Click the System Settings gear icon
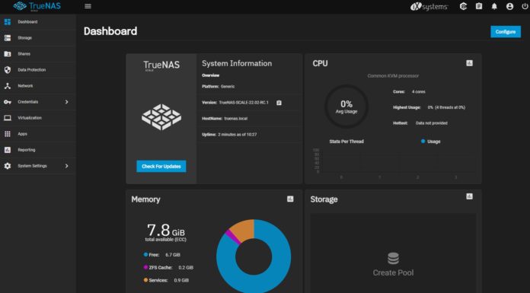This screenshot has width=530, height=293. (x=8, y=166)
